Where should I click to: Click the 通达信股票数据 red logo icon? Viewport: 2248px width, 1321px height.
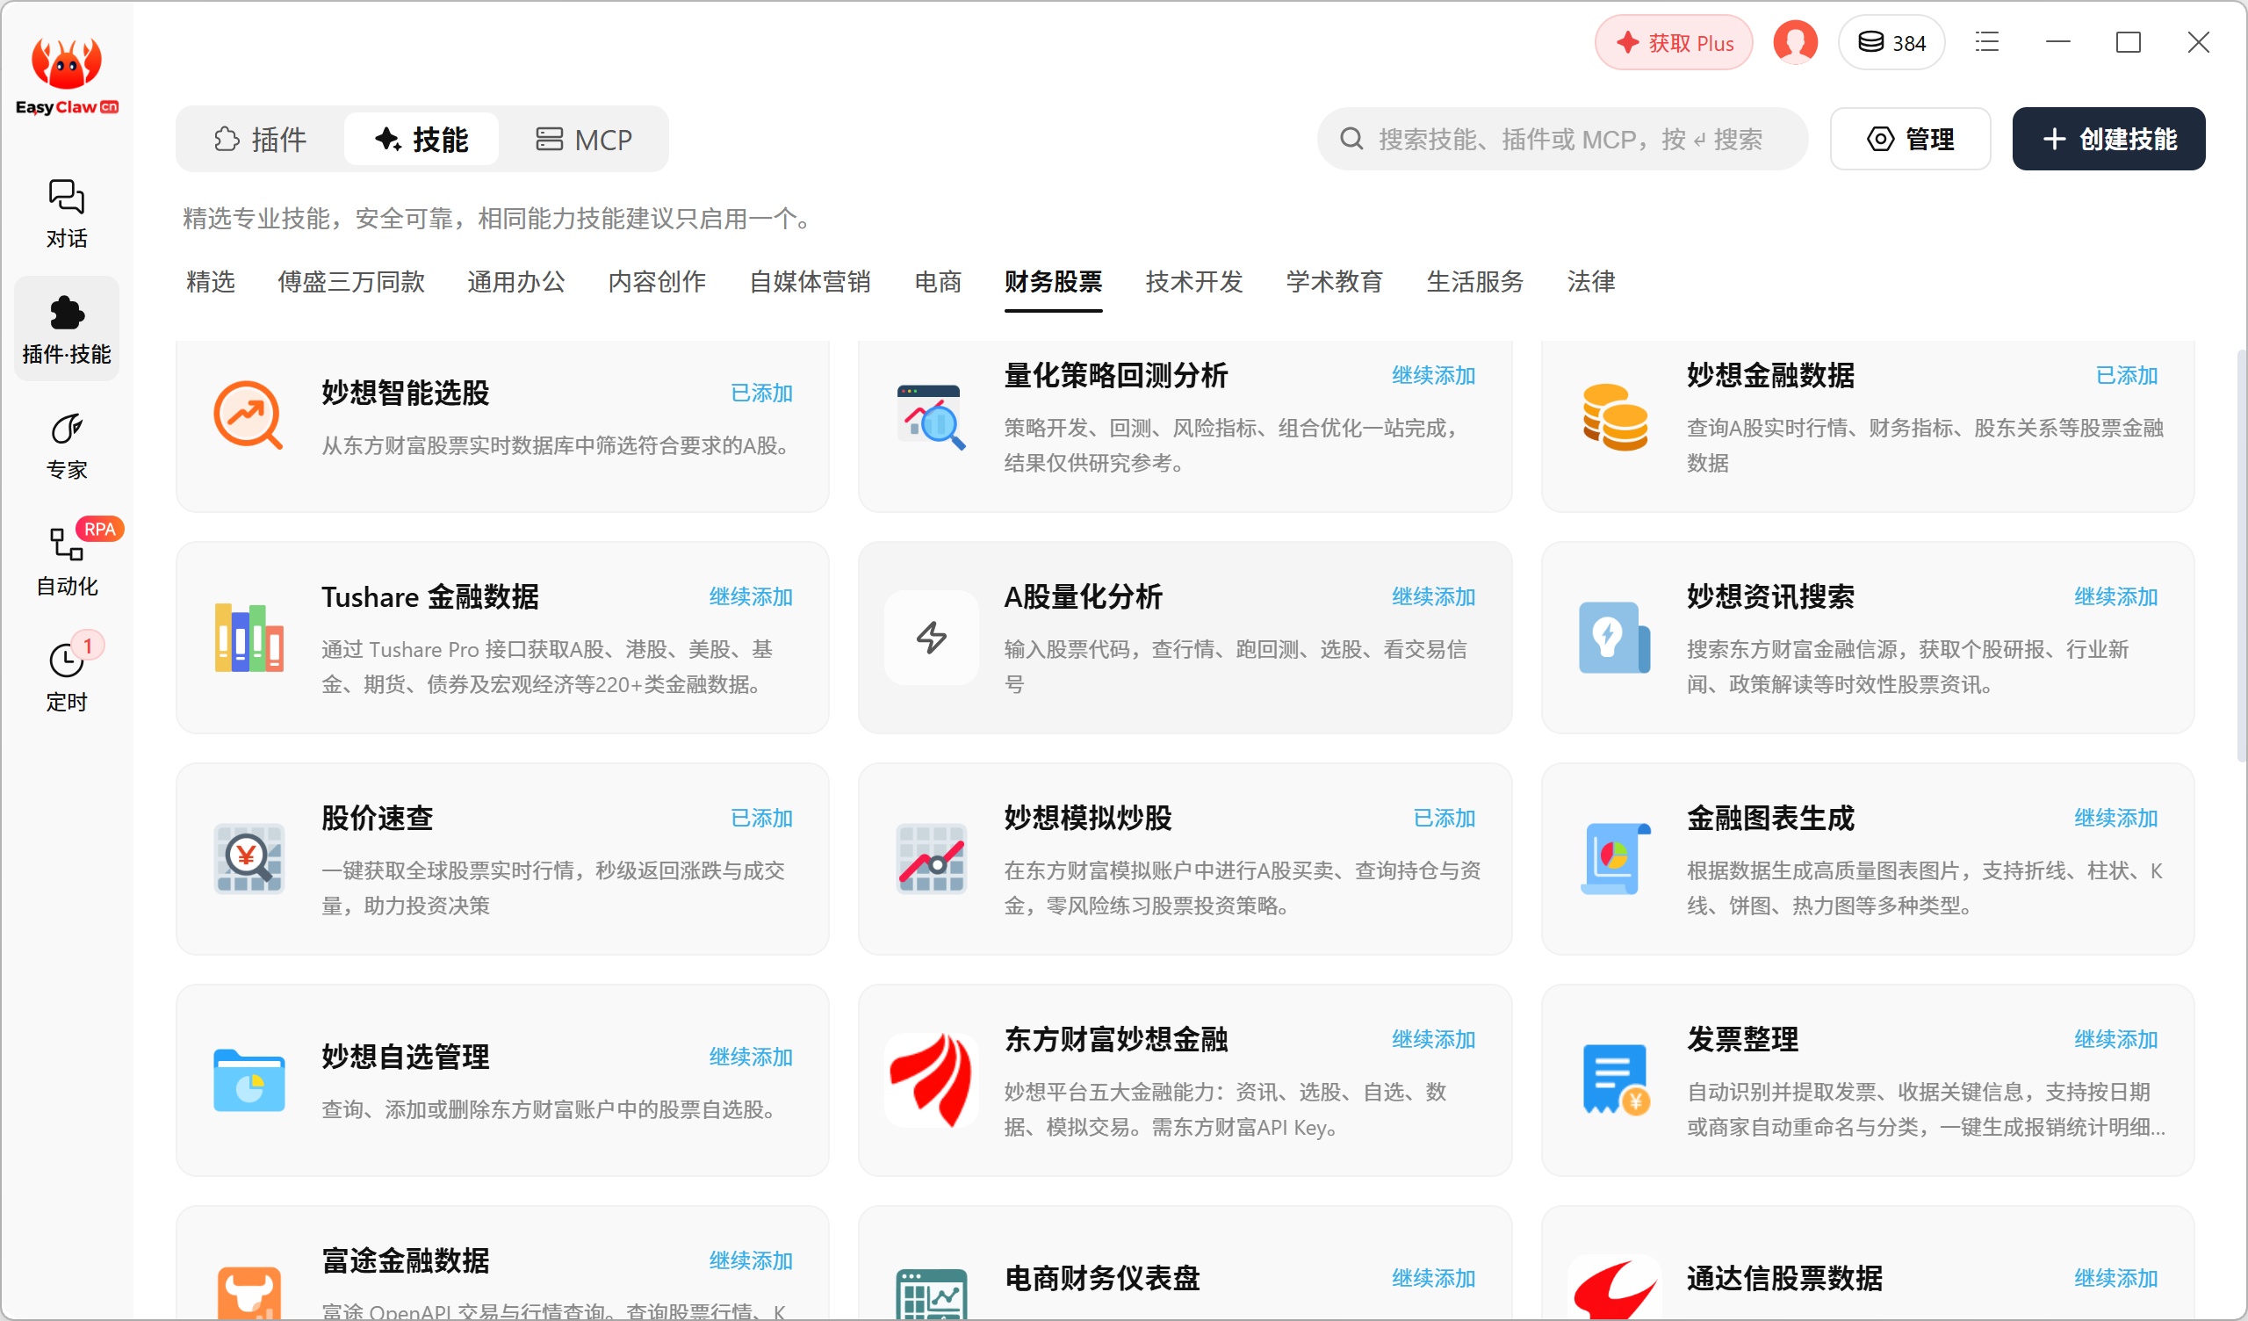click(x=1614, y=1289)
